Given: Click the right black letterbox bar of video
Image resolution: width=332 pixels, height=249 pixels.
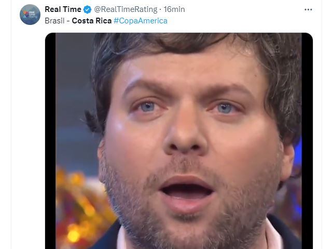Looking at the screenshot, I should point(307,141).
